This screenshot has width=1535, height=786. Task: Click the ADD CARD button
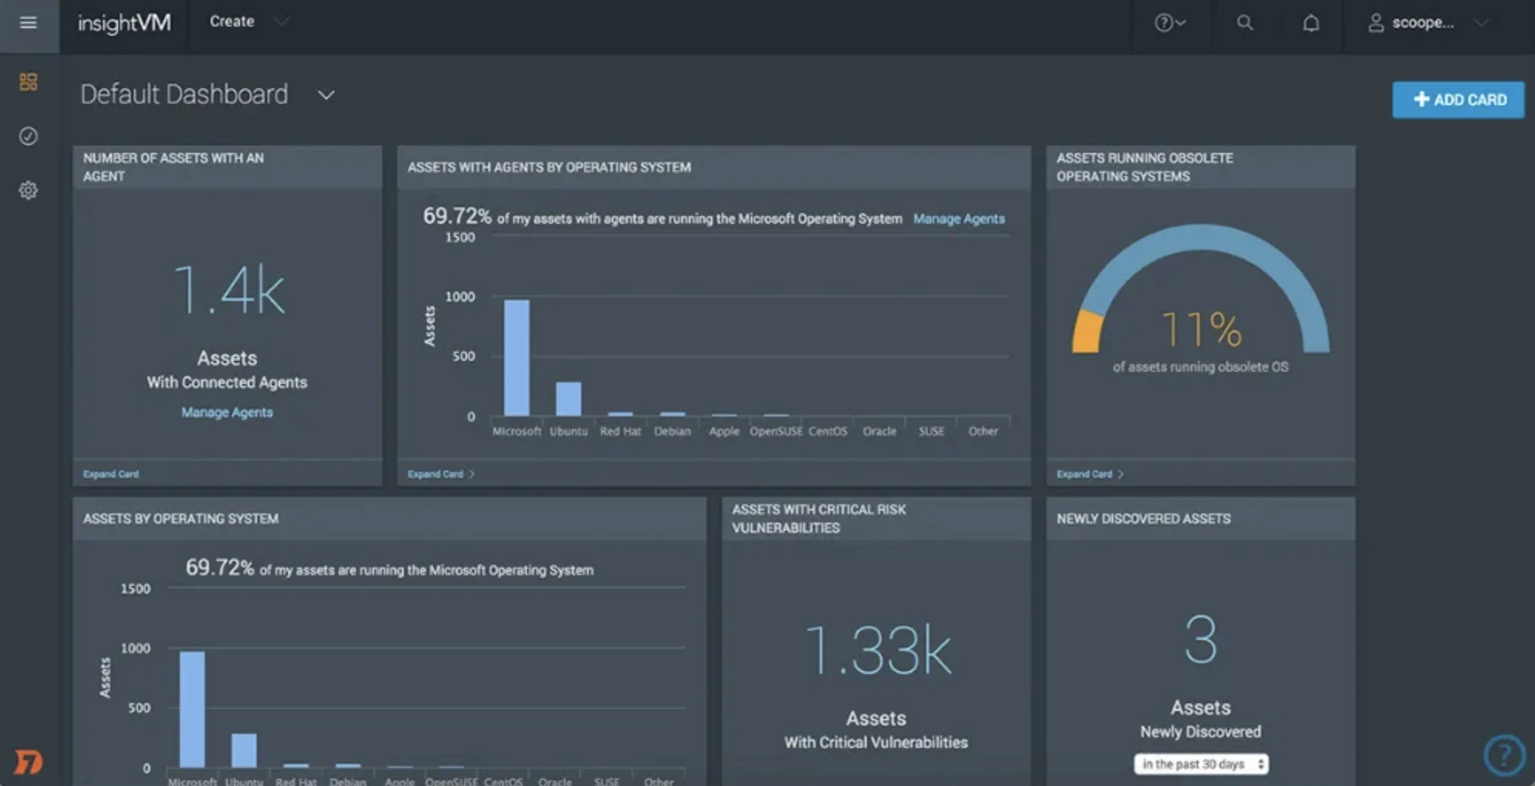pos(1458,100)
